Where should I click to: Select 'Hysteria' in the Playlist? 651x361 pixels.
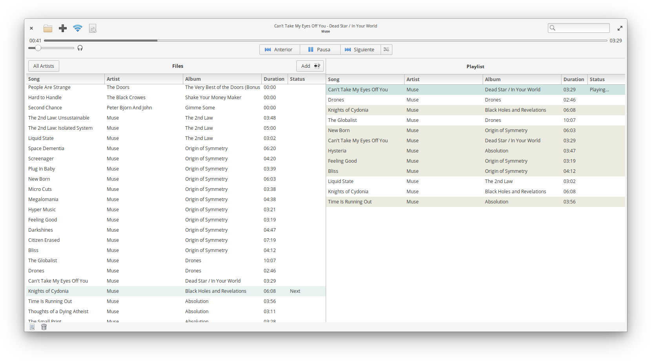[476, 151]
